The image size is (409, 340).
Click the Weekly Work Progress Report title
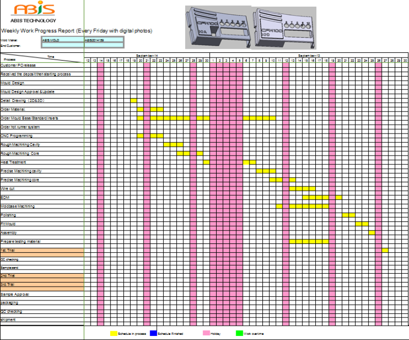click(x=77, y=31)
